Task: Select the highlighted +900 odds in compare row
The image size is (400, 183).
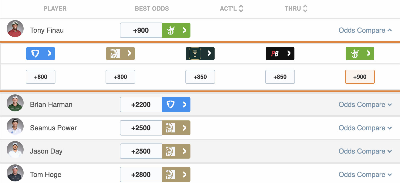Action: [360, 77]
